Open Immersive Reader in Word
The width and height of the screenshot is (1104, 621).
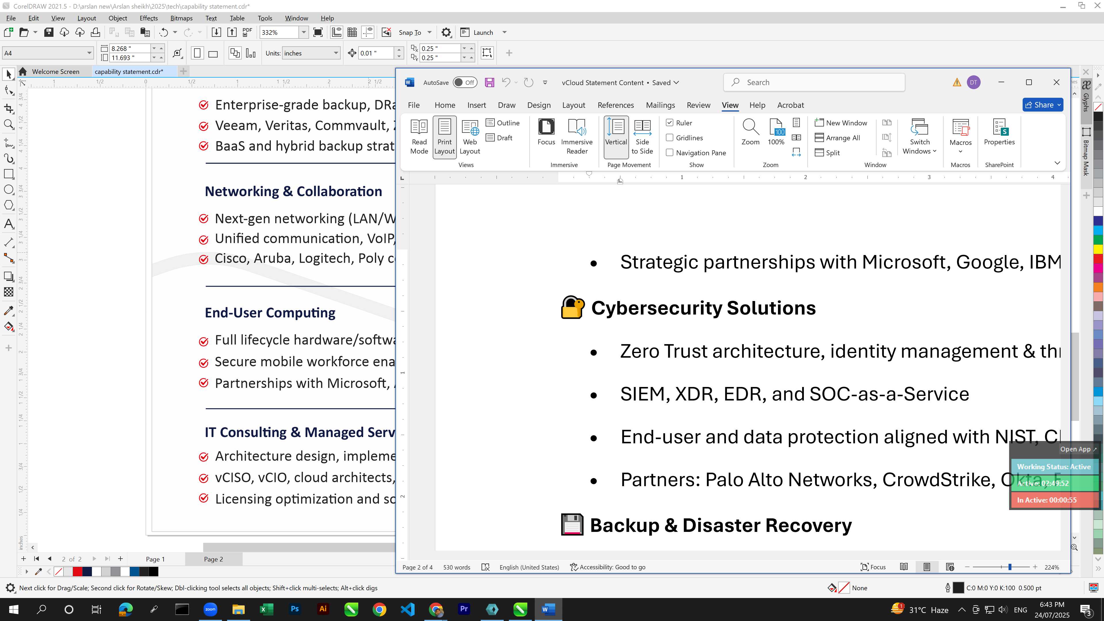pyautogui.click(x=577, y=137)
